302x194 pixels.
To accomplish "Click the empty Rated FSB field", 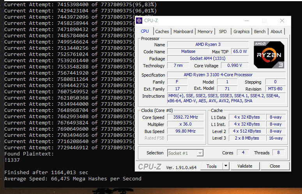I will [185, 138].
